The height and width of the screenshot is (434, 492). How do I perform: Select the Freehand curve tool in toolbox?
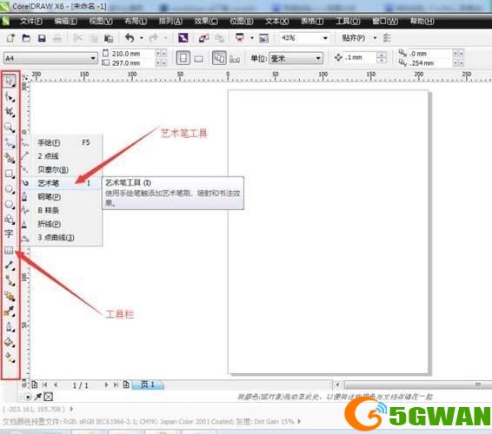coord(10,142)
